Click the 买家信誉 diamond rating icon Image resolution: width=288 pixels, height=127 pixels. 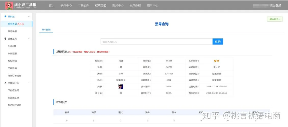click(216, 61)
